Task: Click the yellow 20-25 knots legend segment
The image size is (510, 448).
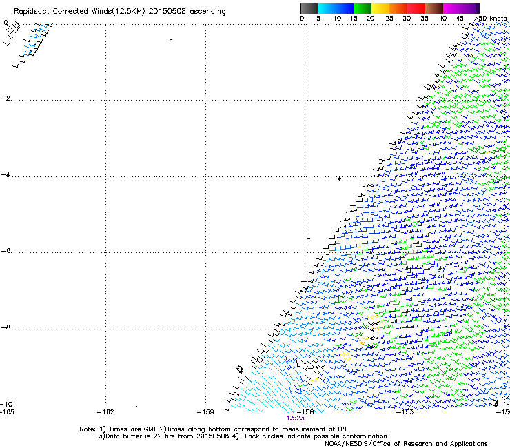Action: tap(380, 8)
